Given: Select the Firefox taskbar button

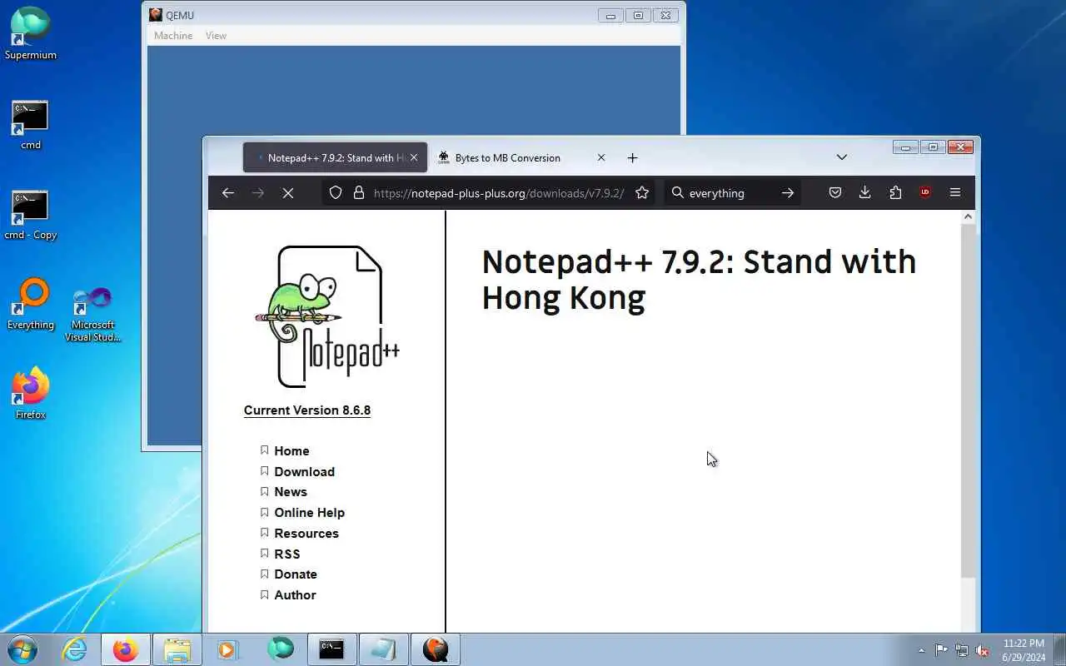Looking at the screenshot, I should coord(126,649).
